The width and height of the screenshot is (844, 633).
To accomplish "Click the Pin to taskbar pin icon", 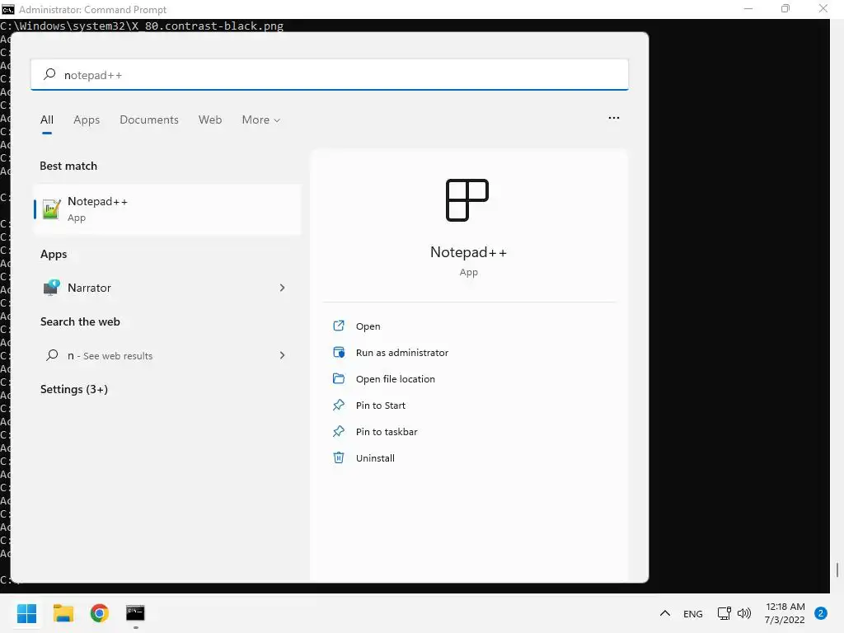I will coord(339,431).
